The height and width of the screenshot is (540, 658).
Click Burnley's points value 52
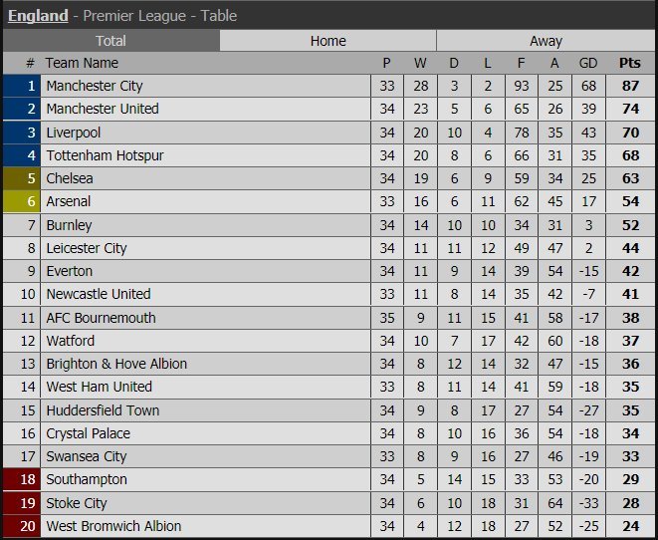tap(629, 225)
